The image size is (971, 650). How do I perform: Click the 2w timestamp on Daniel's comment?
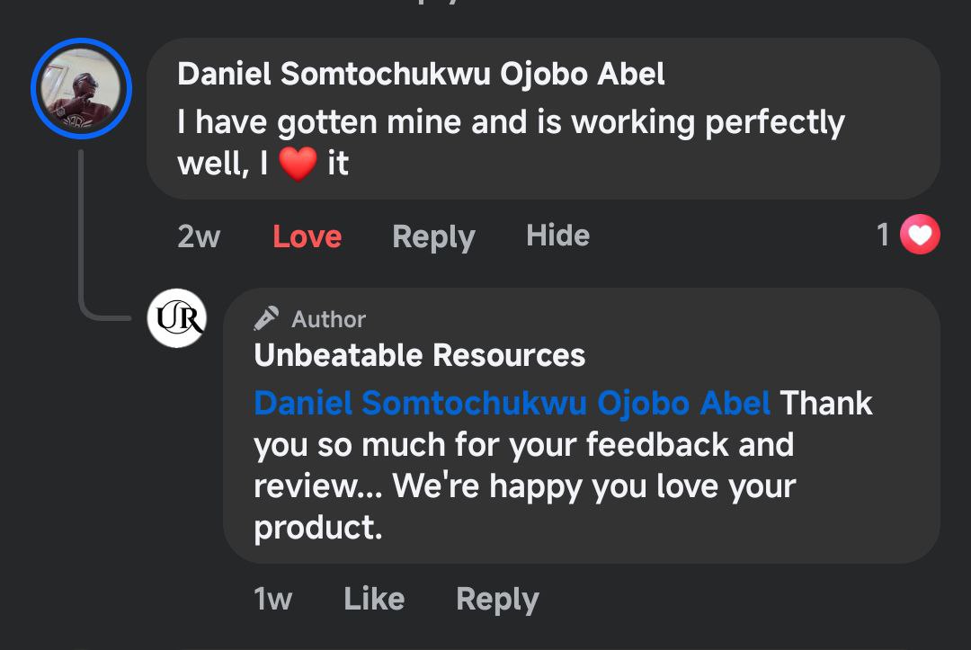tap(199, 236)
